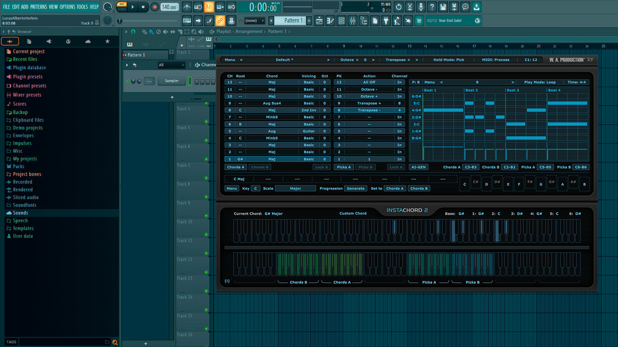Click the shopping cart store icon
The image size is (618, 347).
419,21
